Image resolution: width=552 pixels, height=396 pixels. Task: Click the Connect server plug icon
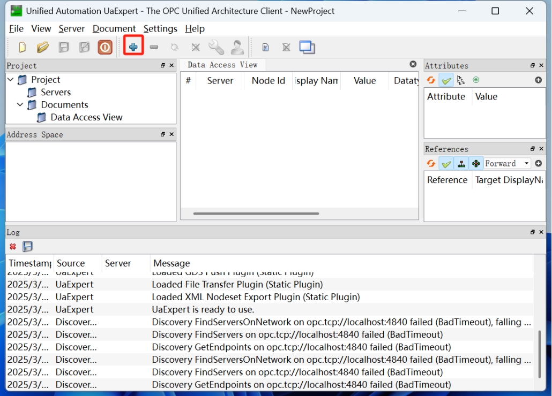(175, 47)
